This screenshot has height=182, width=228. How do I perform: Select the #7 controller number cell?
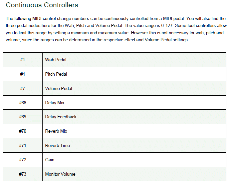23,88
